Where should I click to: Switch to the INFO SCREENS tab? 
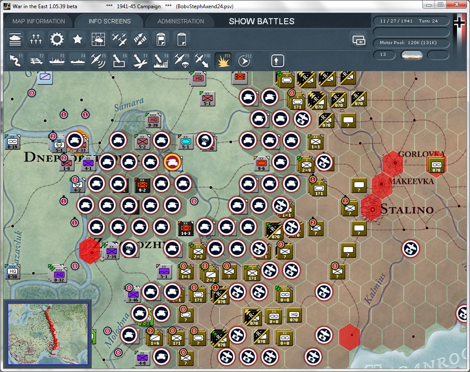tap(110, 21)
